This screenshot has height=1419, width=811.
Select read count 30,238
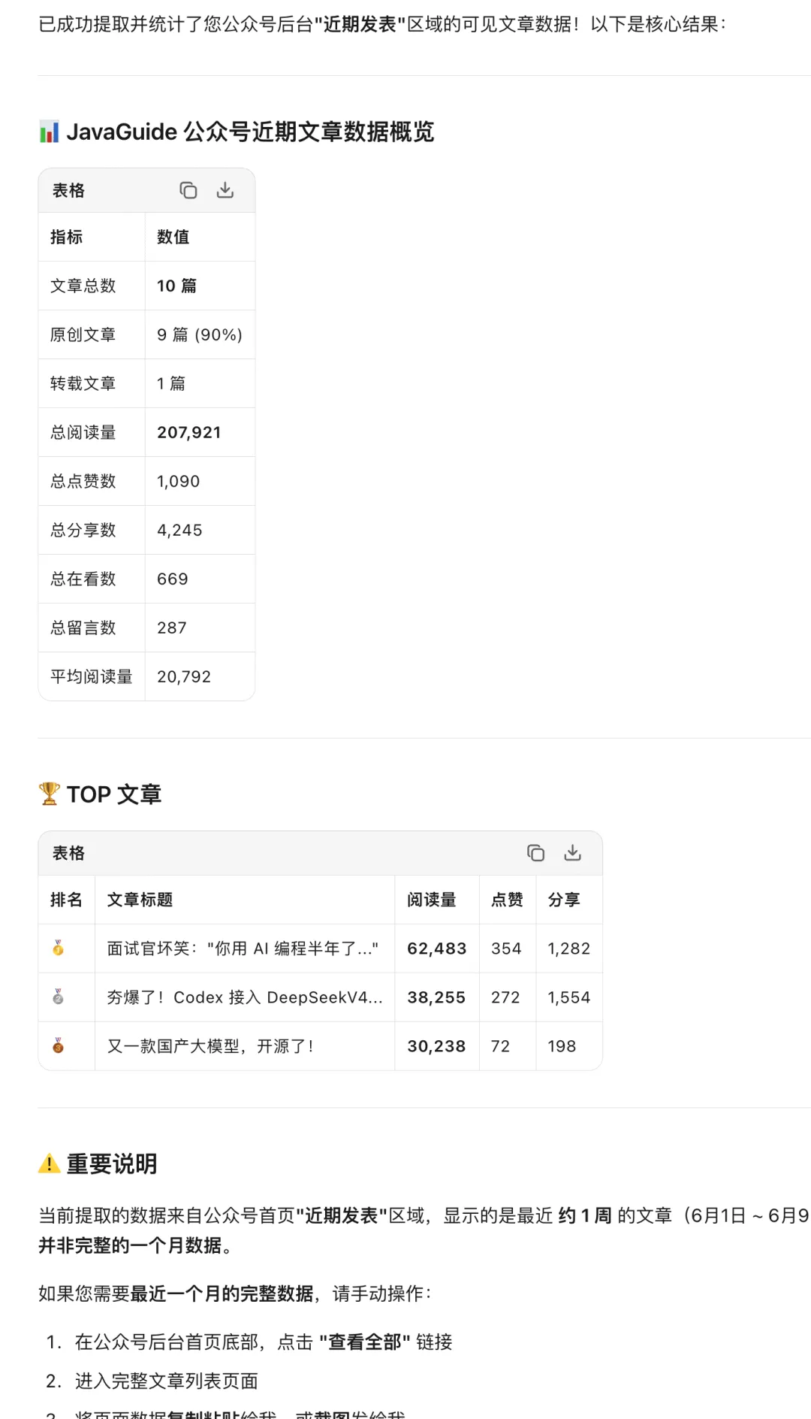pyautogui.click(x=436, y=1046)
